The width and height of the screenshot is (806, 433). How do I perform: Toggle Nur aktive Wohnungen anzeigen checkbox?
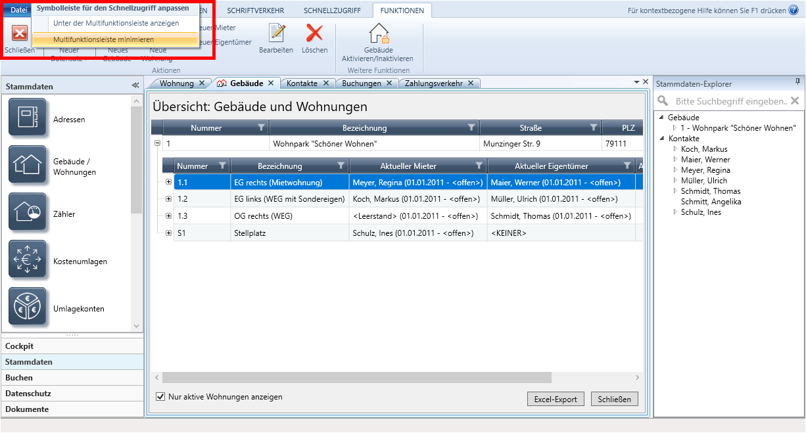(x=160, y=397)
